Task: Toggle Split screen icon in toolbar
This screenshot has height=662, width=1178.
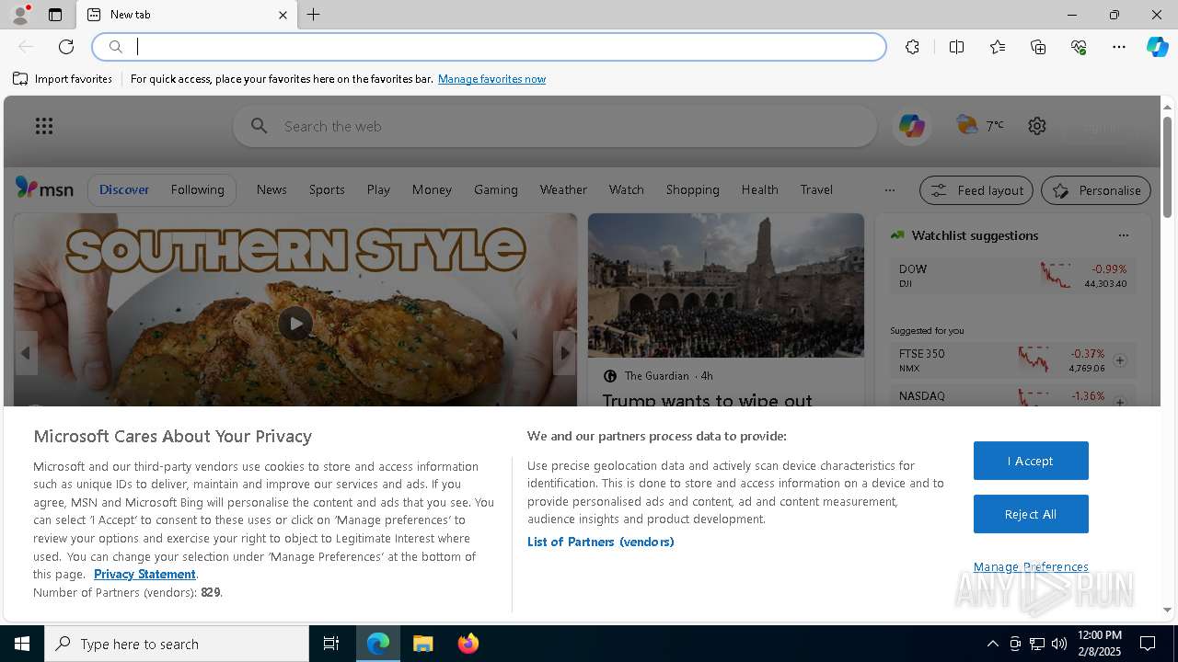Action: click(x=956, y=47)
